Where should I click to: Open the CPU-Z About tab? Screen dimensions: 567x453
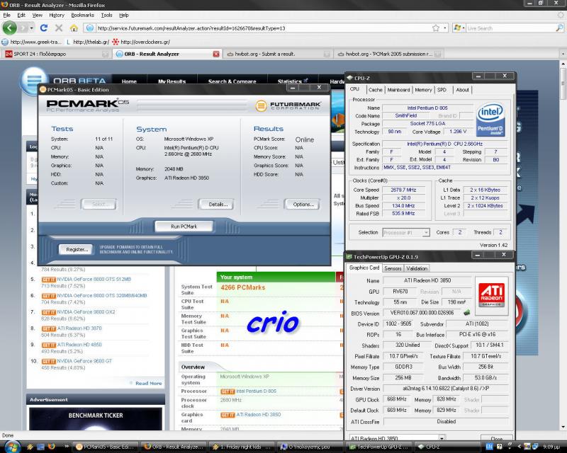(462, 90)
